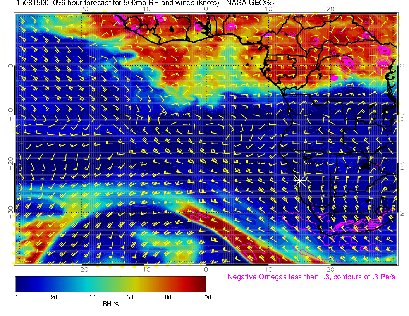Screen dimensions: 409x316
Task: Click the white asterisk location marker
Action: [x=300, y=180]
